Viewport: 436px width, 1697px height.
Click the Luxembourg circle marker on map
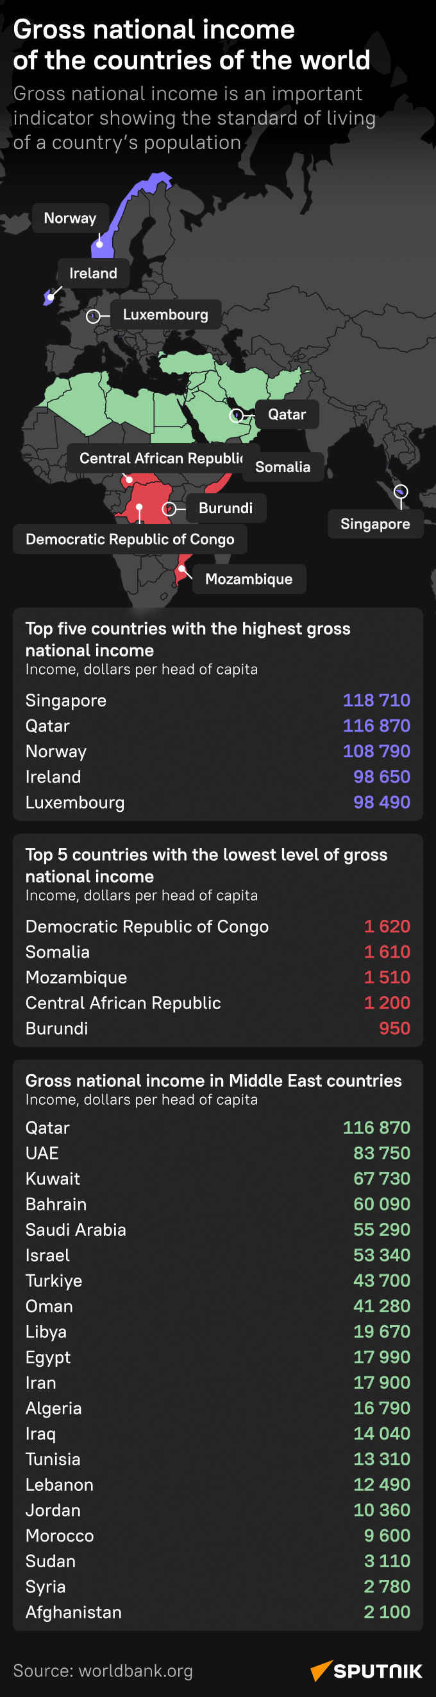tap(93, 317)
